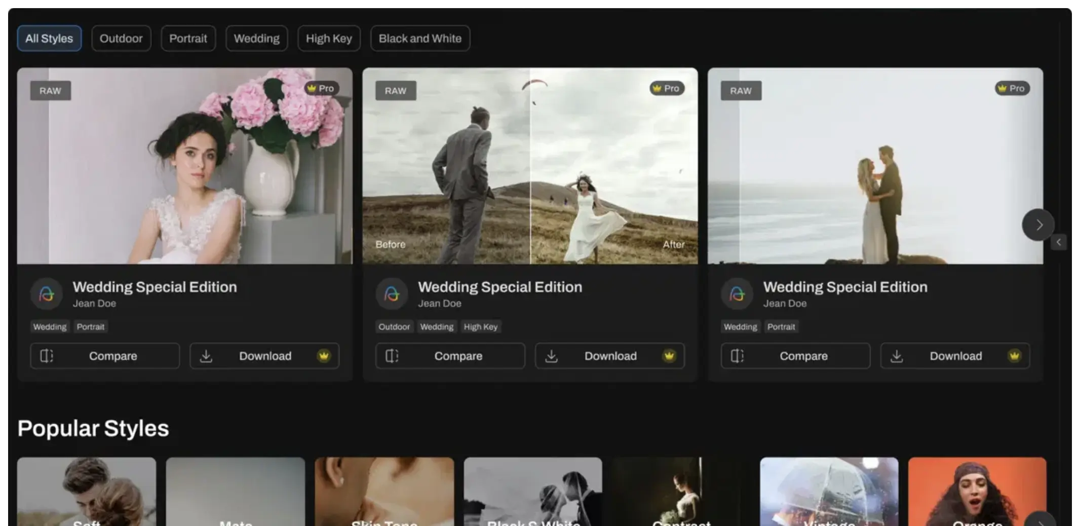Click the Portrait tag on the first card
Screen dimensions: 1078x526
pyautogui.click(x=91, y=327)
